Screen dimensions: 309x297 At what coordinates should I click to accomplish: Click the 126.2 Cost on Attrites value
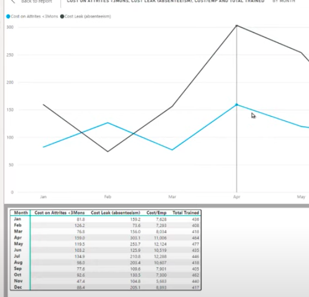pyautogui.click(x=80, y=226)
